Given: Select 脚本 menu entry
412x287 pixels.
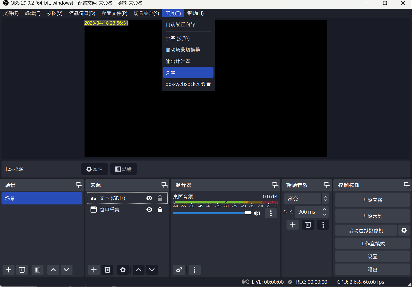Looking at the screenshot, I should 188,73.
